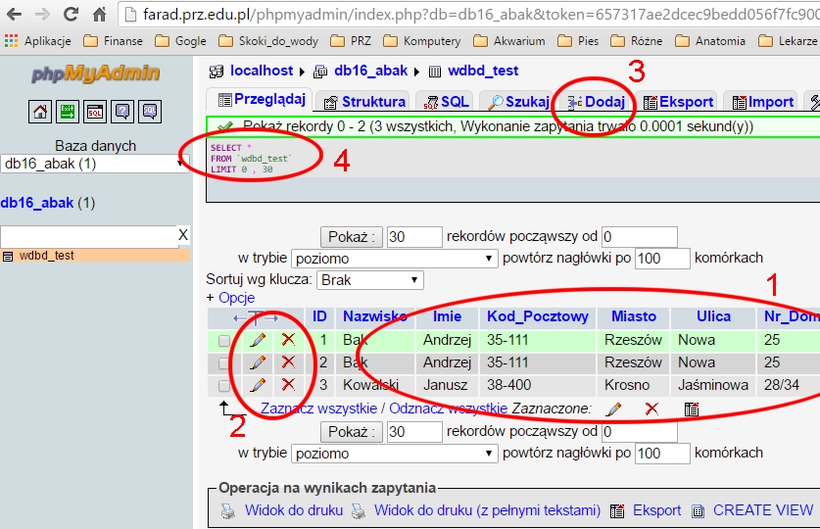The height and width of the screenshot is (529, 820).
Task: Open the Dodaj insert tab
Action: click(x=597, y=102)
